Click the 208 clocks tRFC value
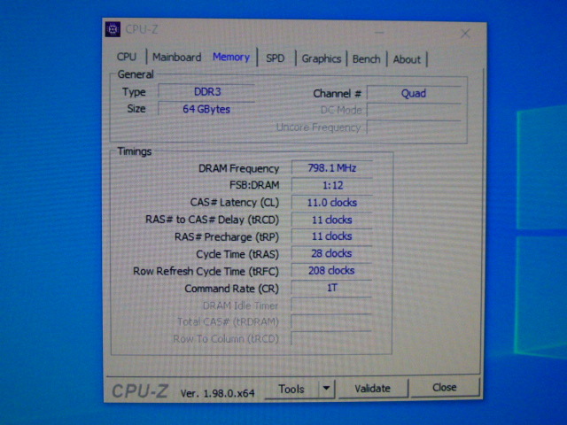Image resolution: width=567 pixels, height=425 pixels. [331, 270]
